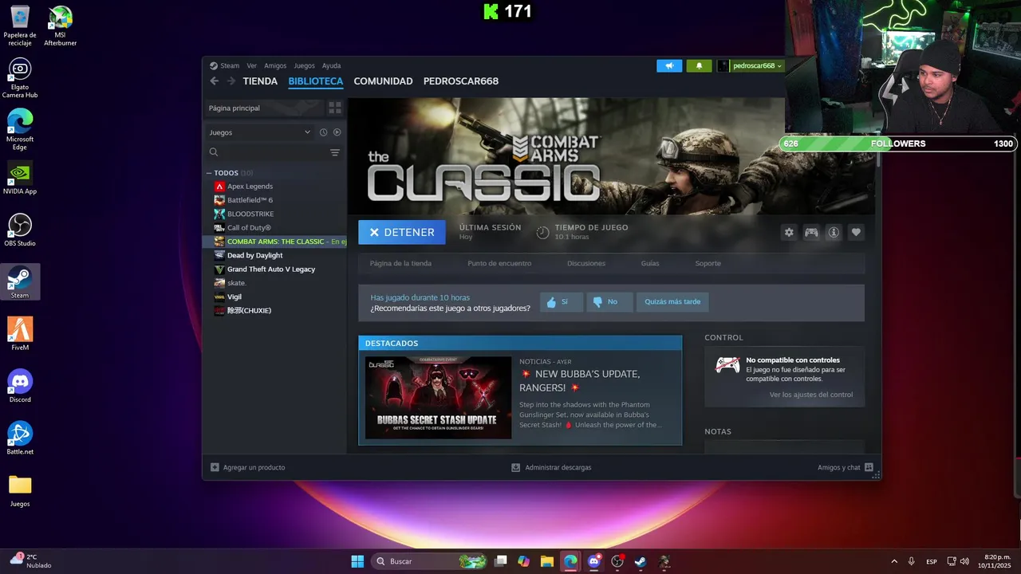Open Microsoft Edge in taskbar

570,561
